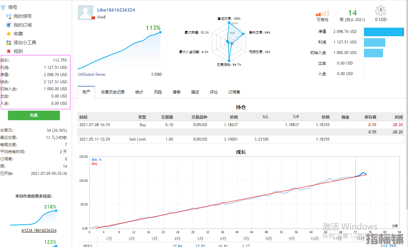Click the reliability bars icon
The image size is (408, 247).
322,13
